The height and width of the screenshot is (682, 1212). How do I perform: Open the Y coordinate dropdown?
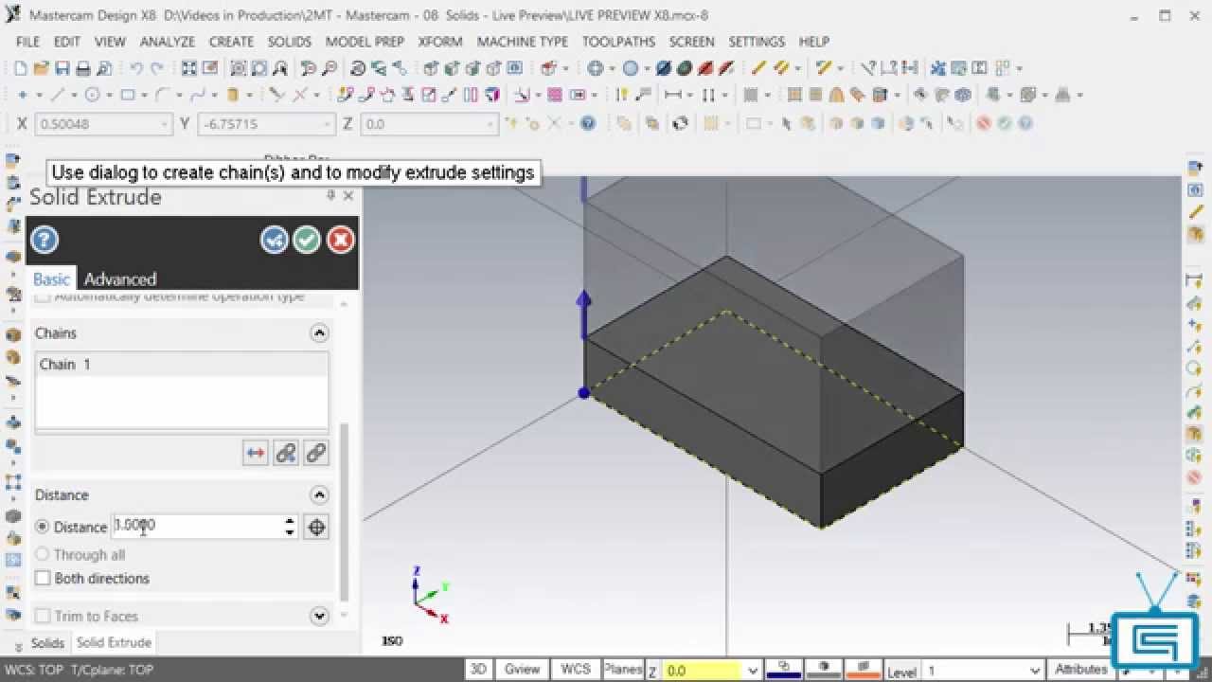click(x=327, y=124)
